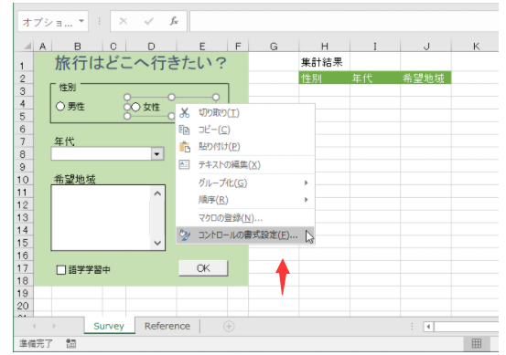
Task: Select column G header
Action: pos(274,47)
